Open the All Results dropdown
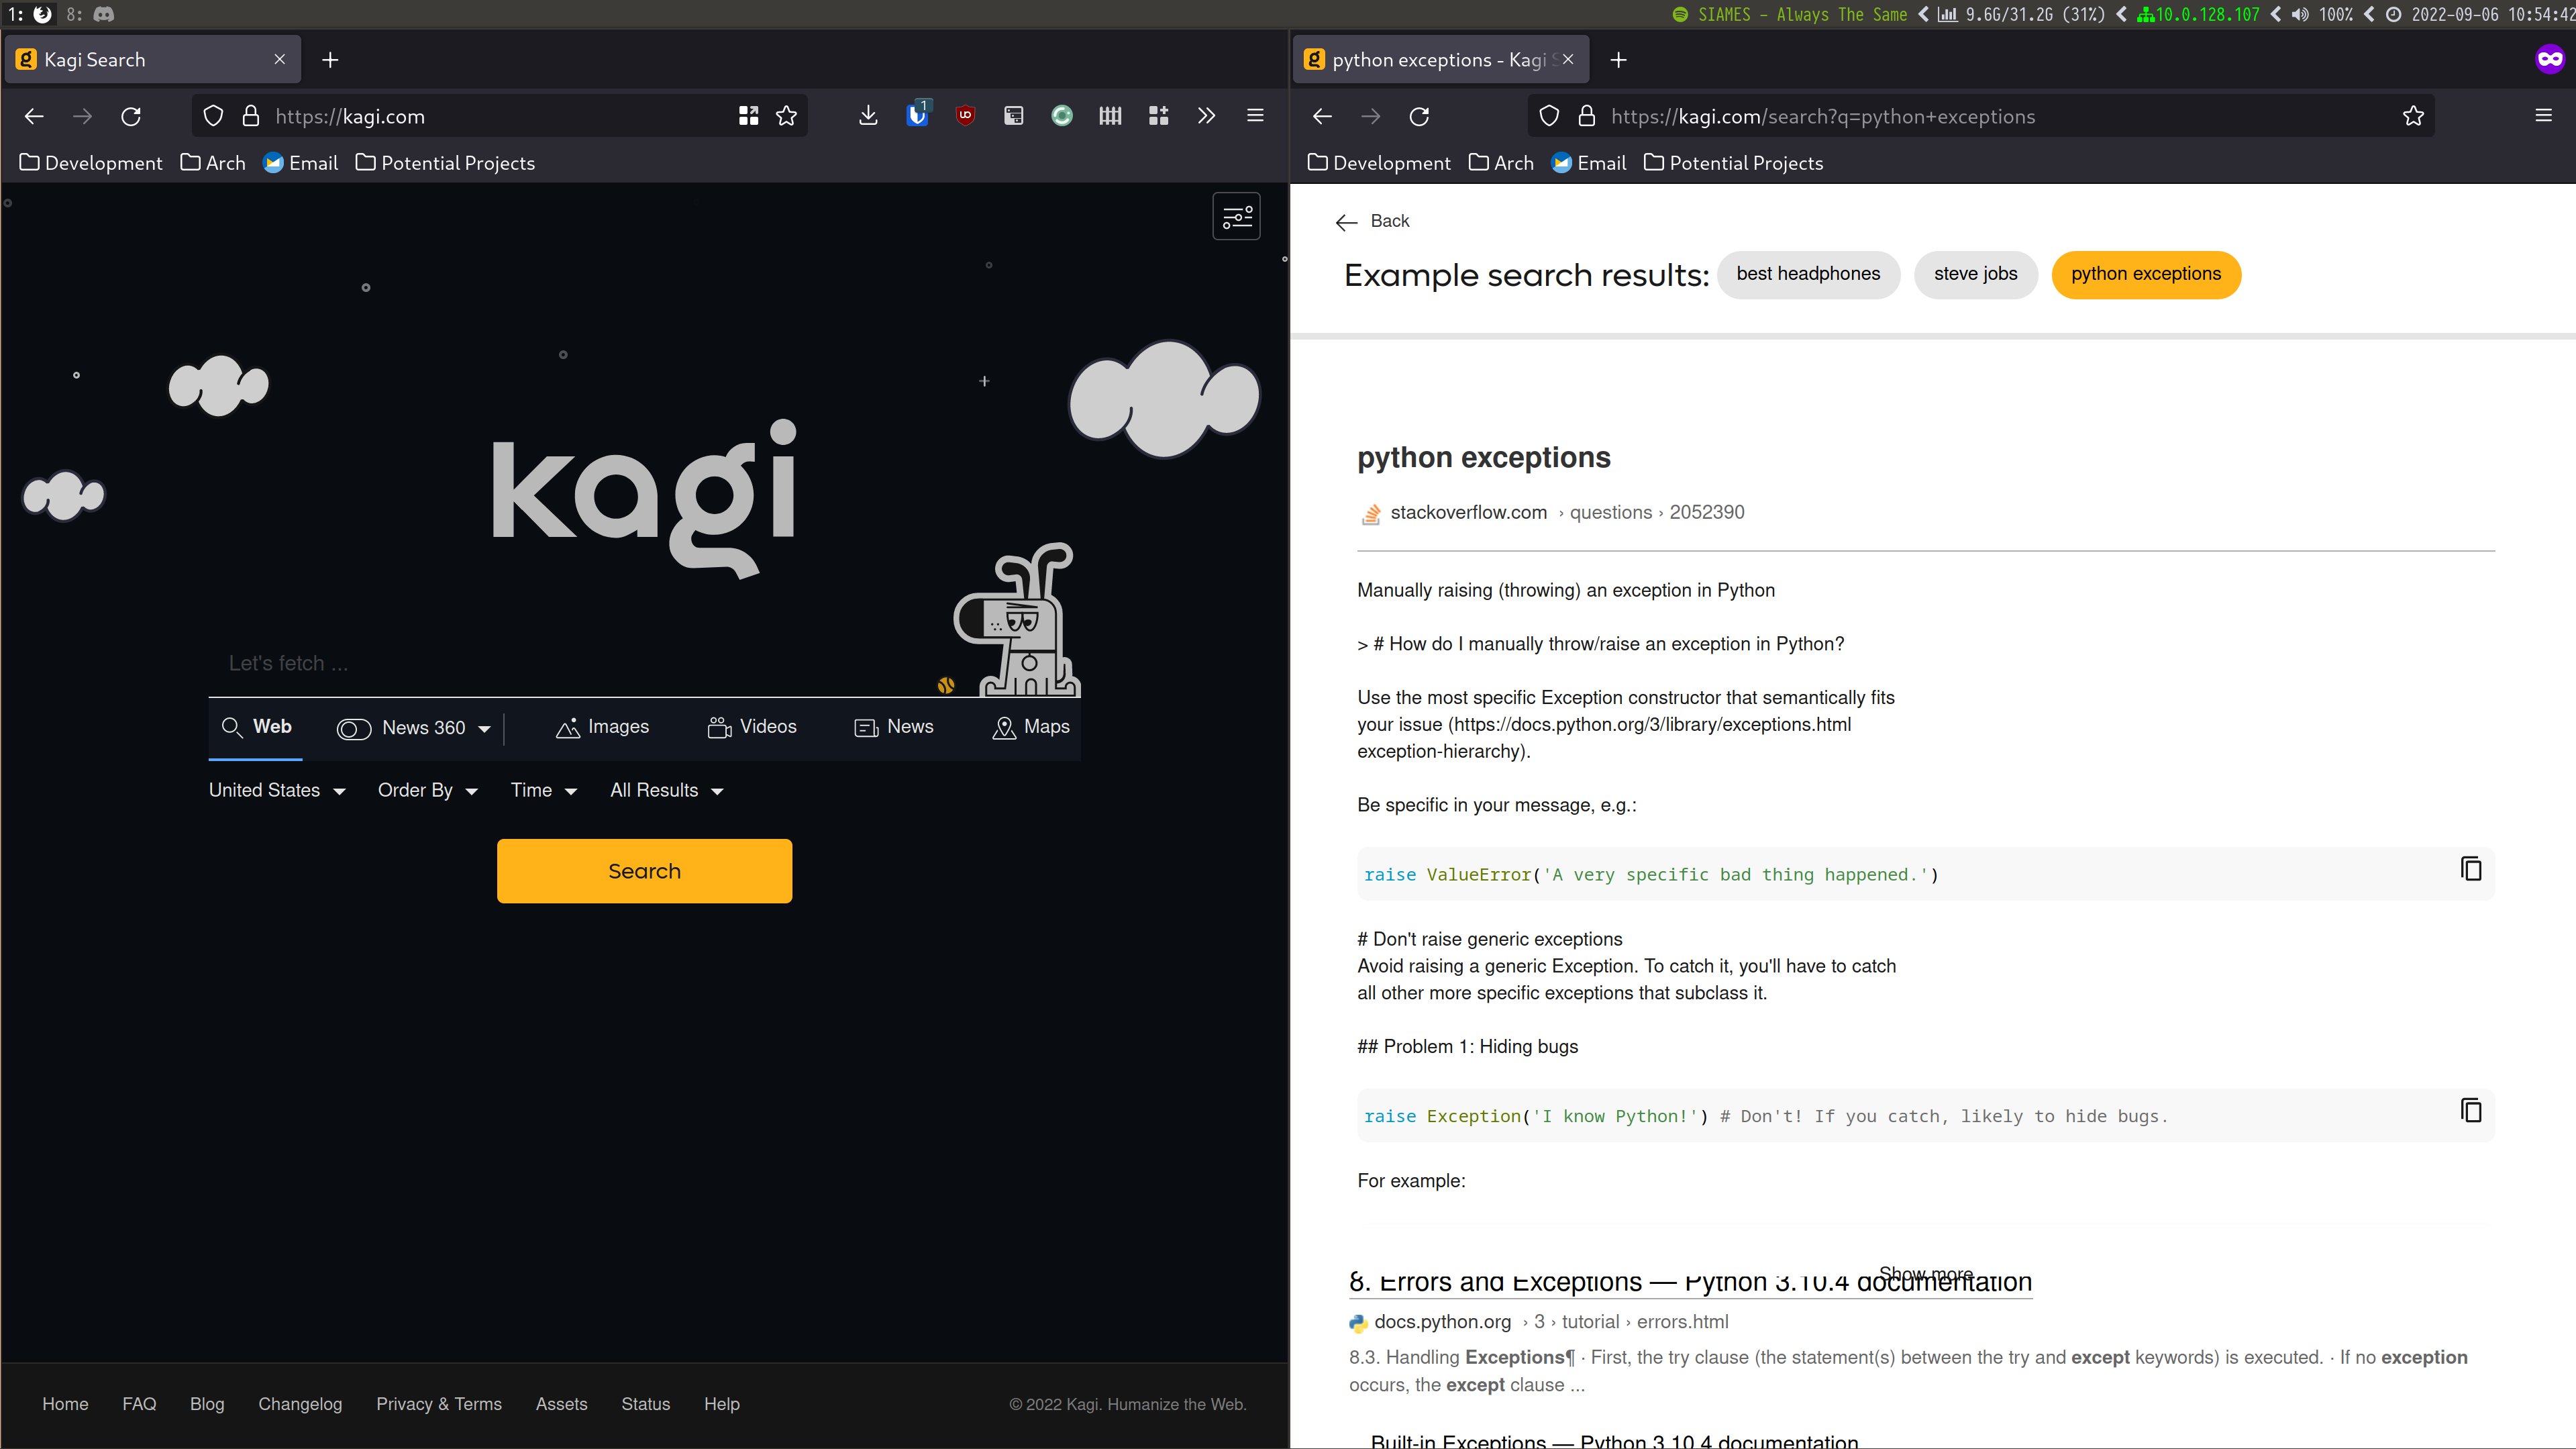Viewport: 2576px width, 1449px height. [666, 791]
